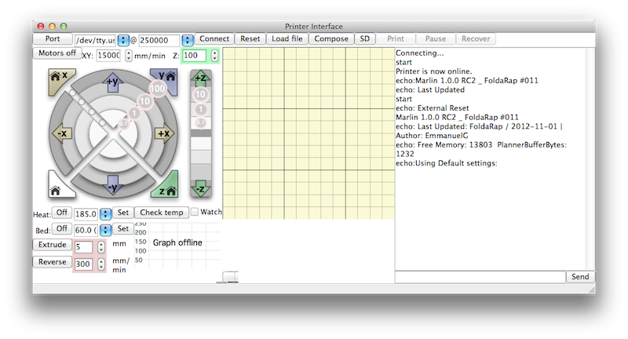
Task: Open the SD card menu button
Action: (364, 38)
